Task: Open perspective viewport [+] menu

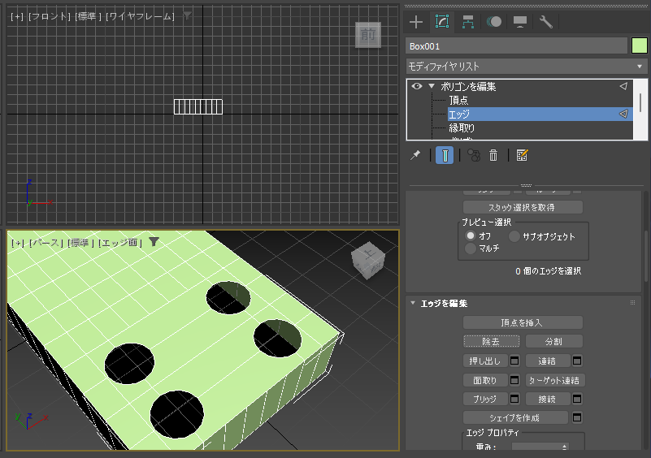Action: 18,243
